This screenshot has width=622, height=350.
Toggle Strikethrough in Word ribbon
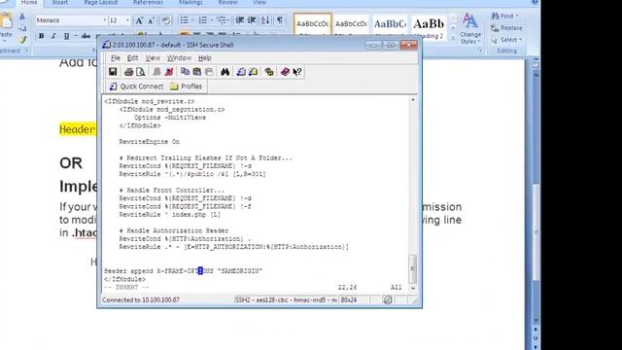tap(86, 36)
